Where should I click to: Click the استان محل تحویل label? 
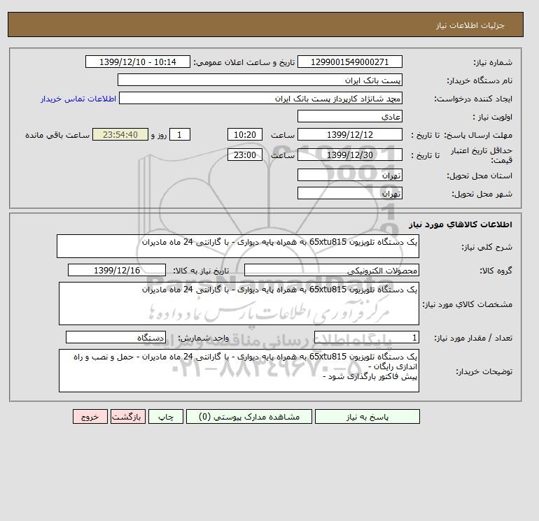[479, 176]
